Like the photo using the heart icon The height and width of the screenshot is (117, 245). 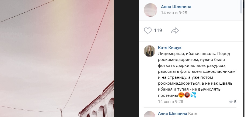pos(148,30)
